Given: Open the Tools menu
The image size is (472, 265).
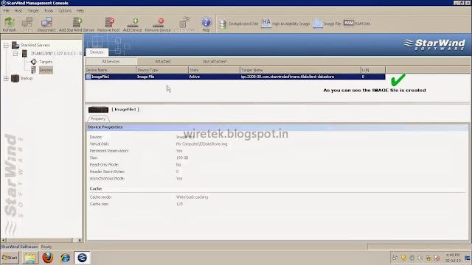Looking at the screenshot, I should click(x=49, y=10).
